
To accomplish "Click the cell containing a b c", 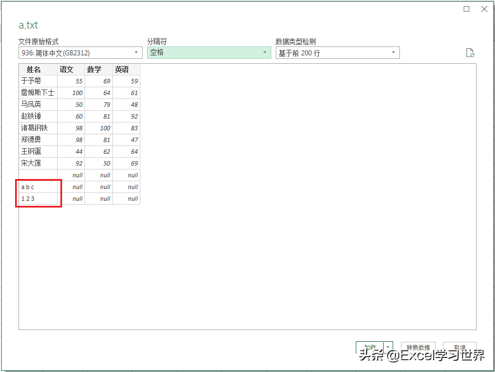I will click(x=27, y=187).
